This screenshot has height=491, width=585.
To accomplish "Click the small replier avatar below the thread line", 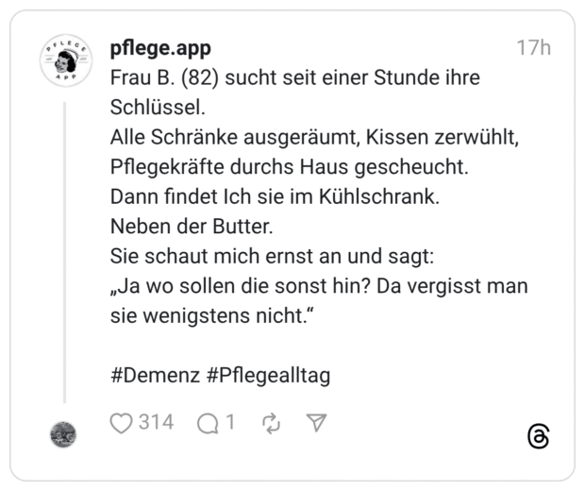I will (x=64, y=434).
